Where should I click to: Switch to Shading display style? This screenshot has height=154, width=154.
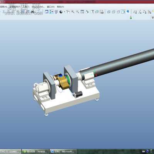tap(123, 12)
